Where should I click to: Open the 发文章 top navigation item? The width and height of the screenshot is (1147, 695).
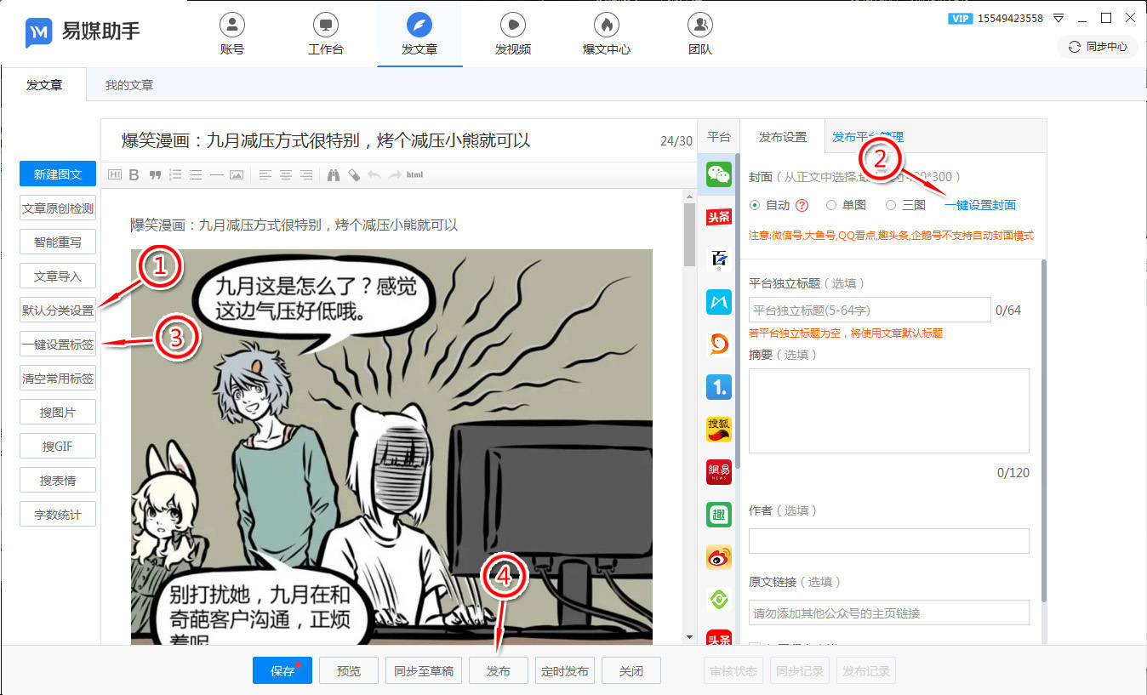pos(419,34)
